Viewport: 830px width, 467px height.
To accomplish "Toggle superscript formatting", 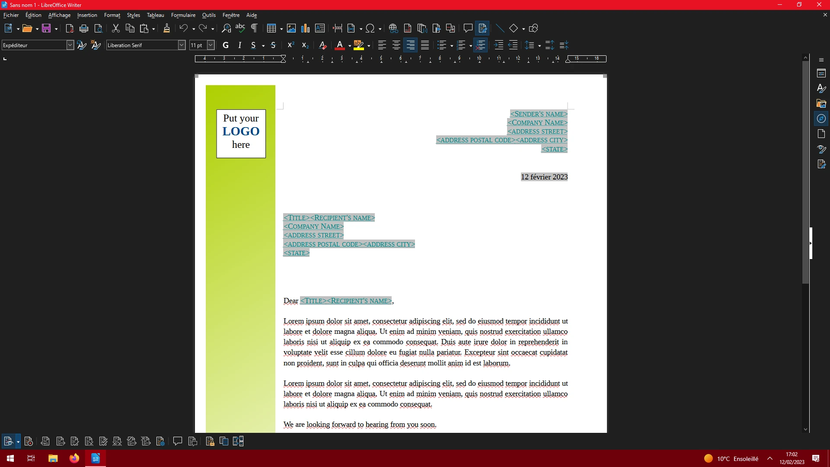I will click(x=291, y=45).
